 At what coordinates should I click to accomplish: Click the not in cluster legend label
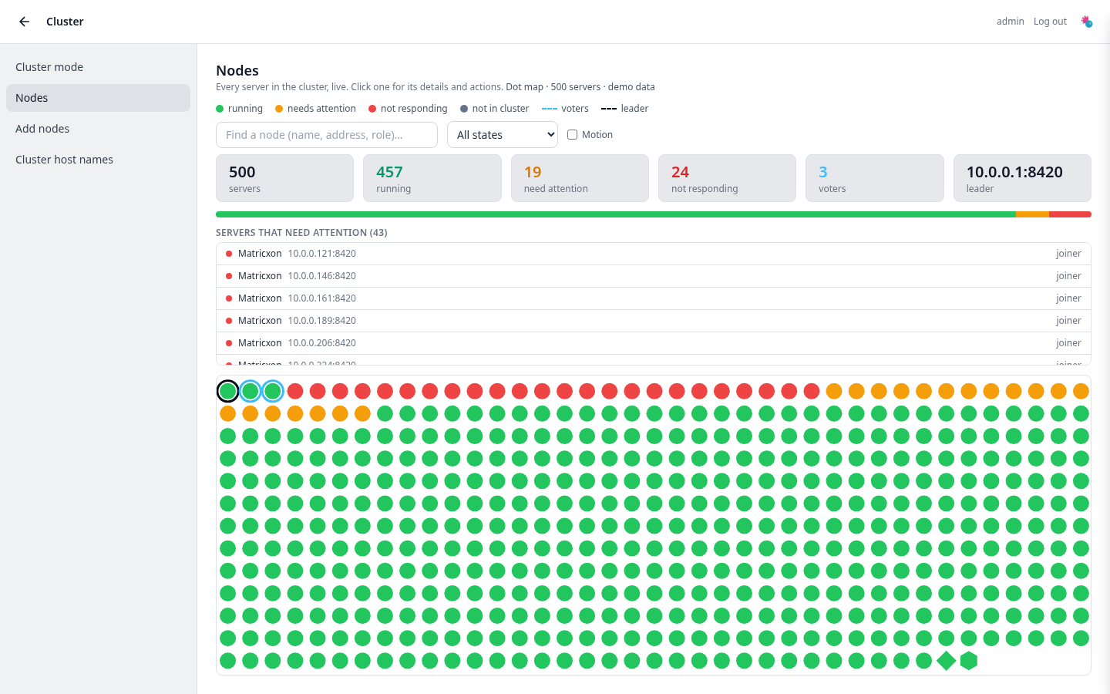500,109
